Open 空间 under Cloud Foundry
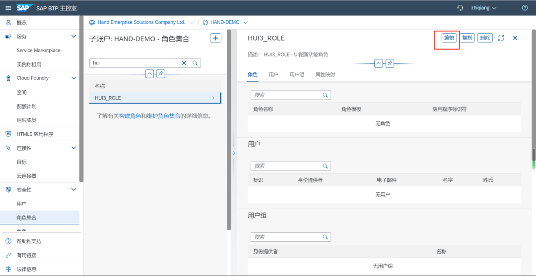 21,93
